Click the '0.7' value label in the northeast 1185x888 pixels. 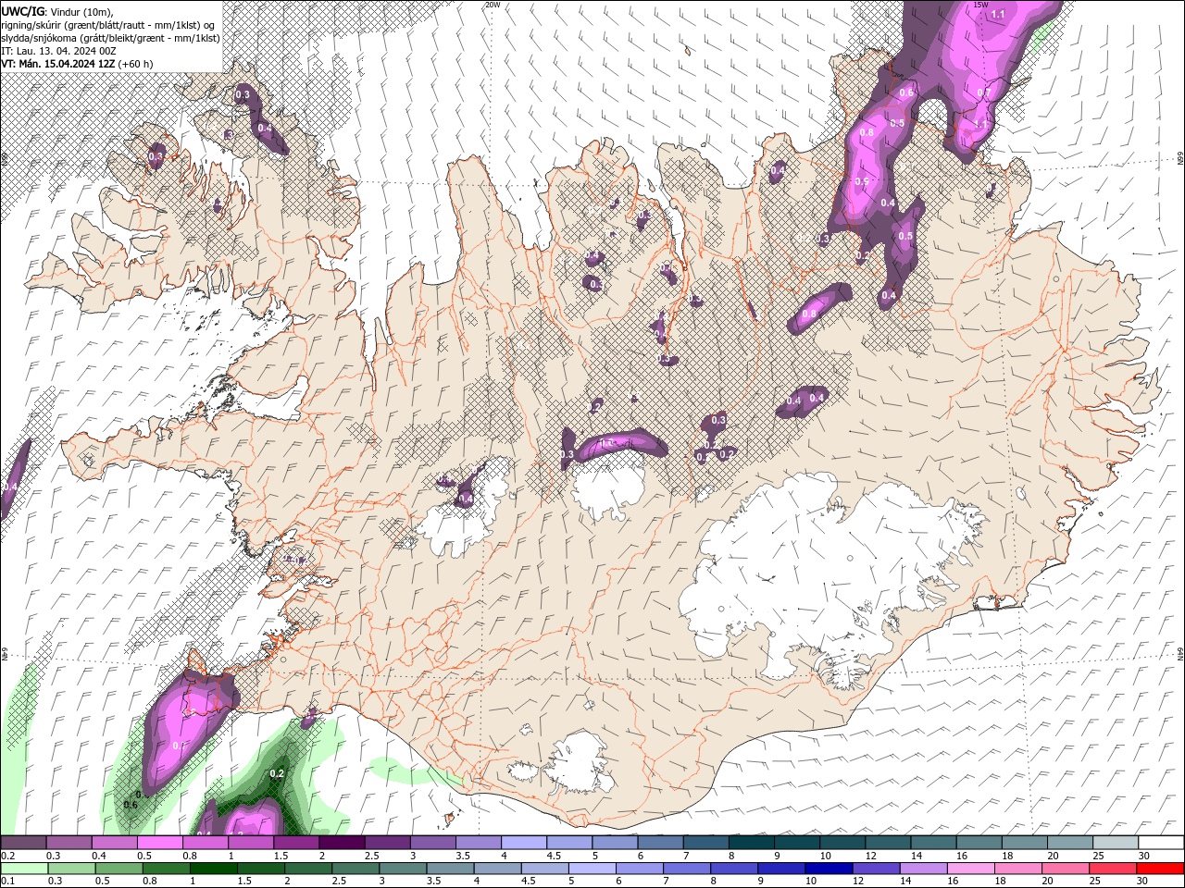(983, 93)
